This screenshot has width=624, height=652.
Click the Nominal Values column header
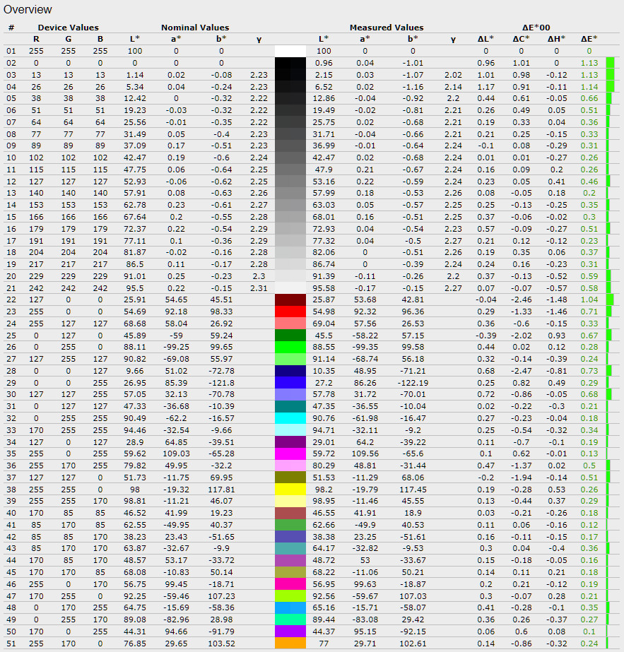(x=195, y=28)
